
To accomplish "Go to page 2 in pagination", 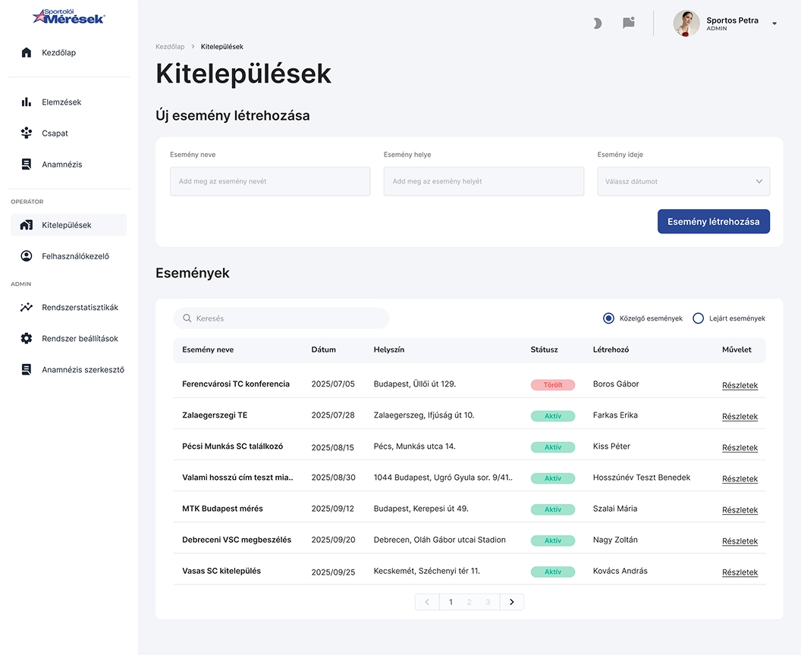I will coord(469,603).
